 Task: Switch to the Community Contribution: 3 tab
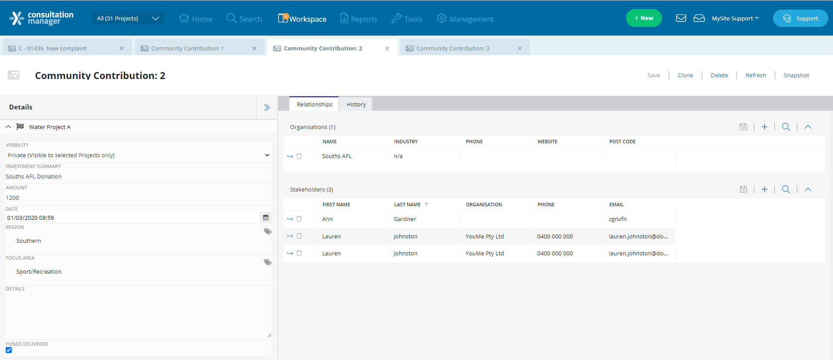tap(452, 48)
